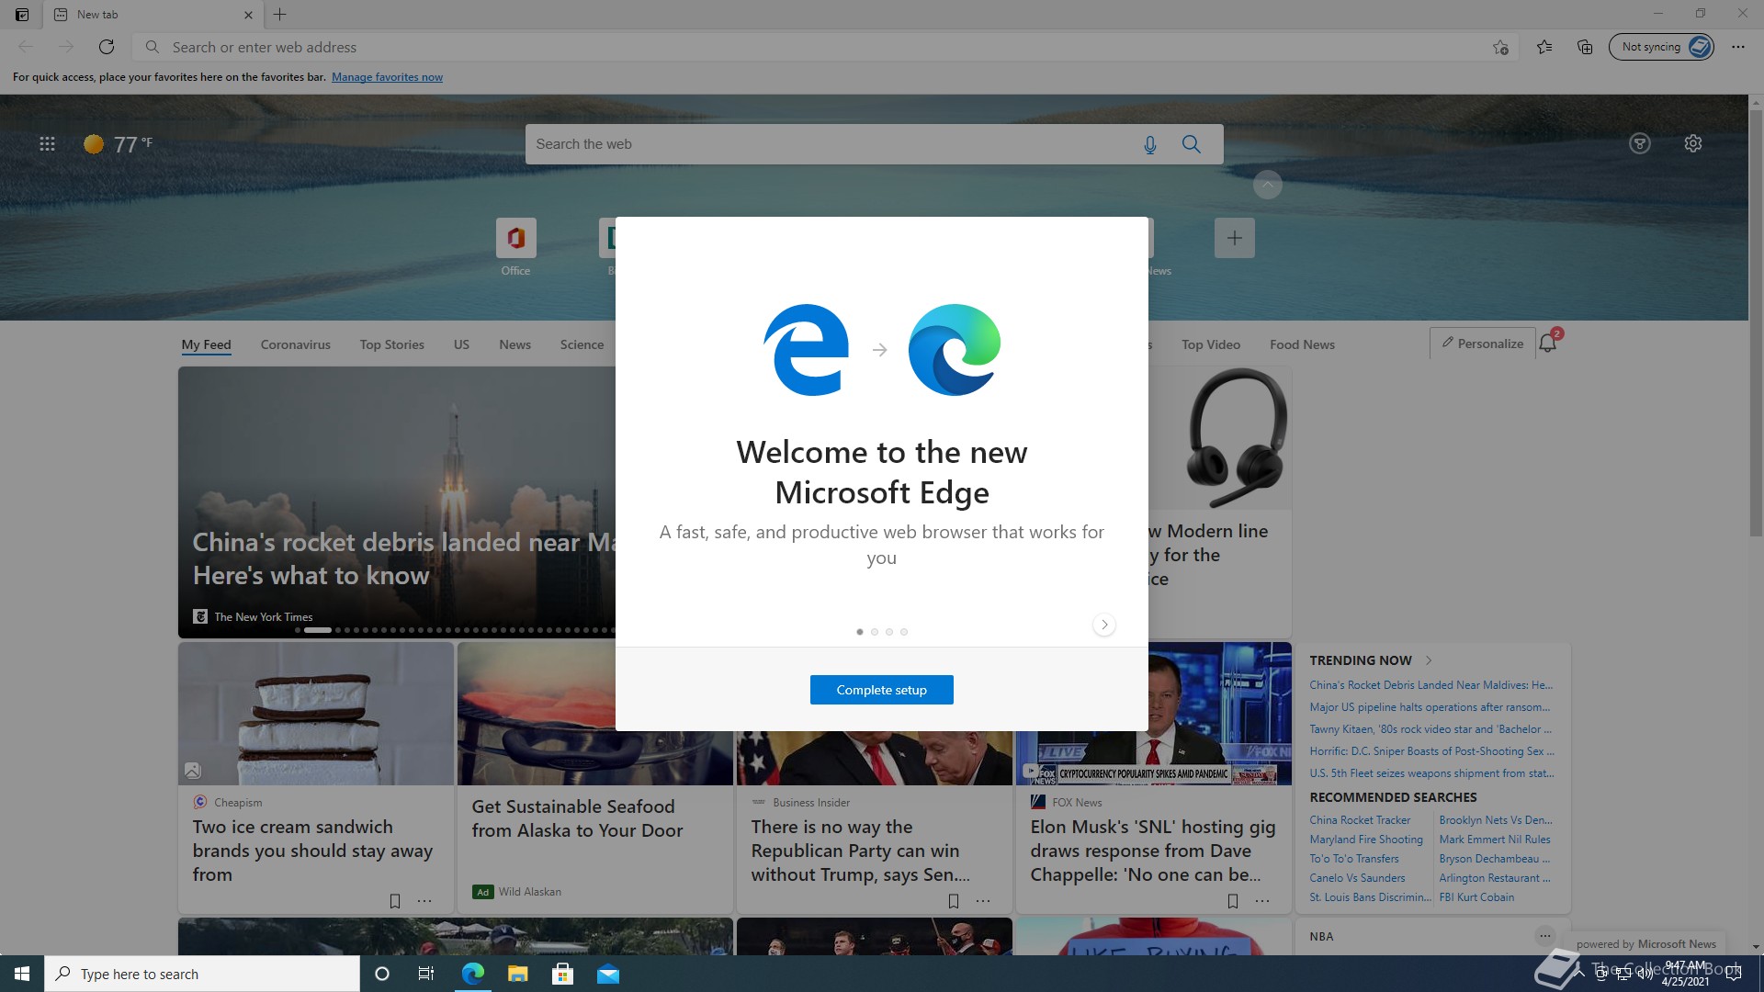Open the Favorites list icon
Viewport: 1764px width, 992px height.
click(x=1544, y=47)
